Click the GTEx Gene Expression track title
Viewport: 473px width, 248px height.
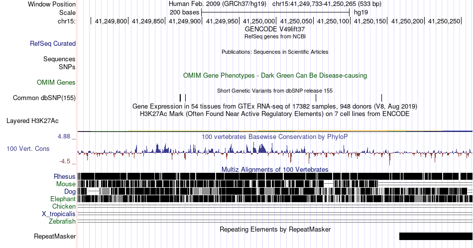[275, 106]
